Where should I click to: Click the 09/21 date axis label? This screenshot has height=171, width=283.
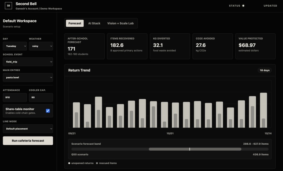point(72,133)
